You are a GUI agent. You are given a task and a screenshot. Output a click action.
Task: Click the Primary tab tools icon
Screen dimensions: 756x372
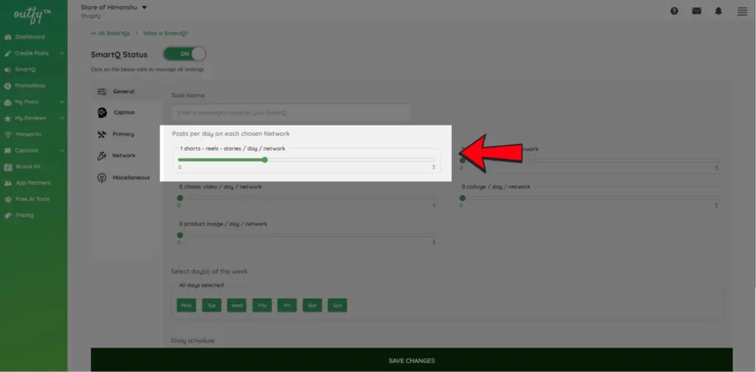coord(102,134)
